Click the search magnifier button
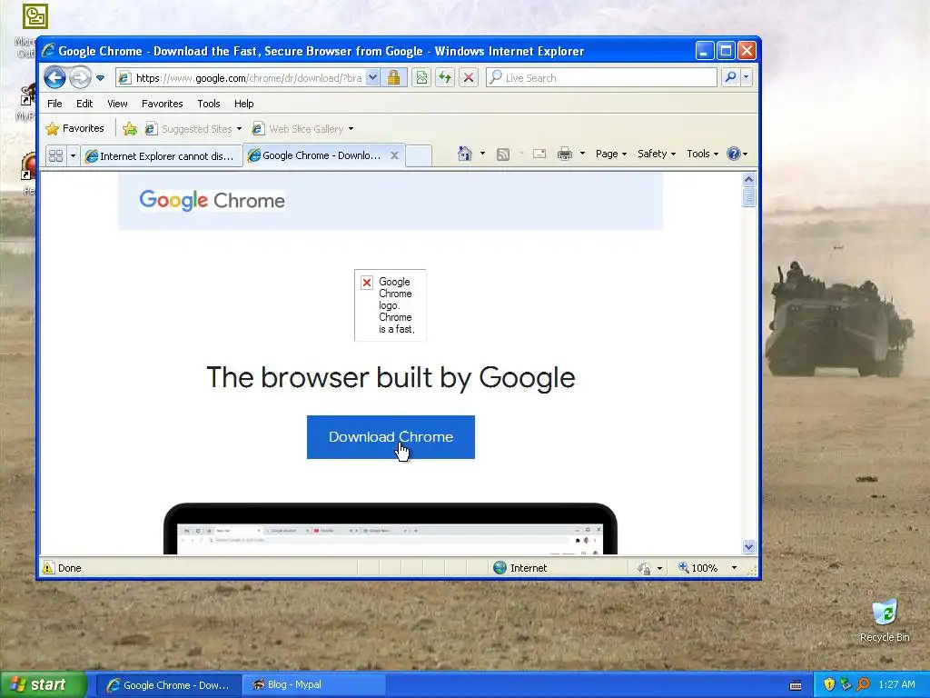Image resolution: width=930 pixels, height=698 pixels. point(731,77)
